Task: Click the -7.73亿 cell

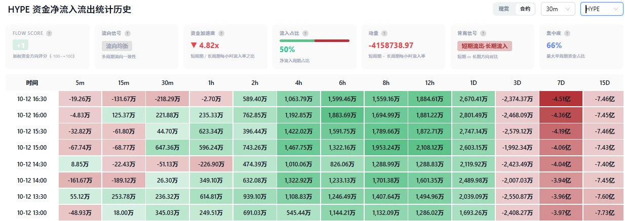Action: click(603, 212)
